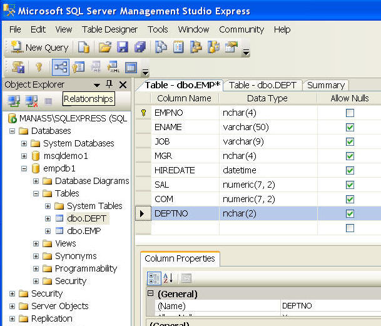This screenshot has height=326, width=381.
Task: Click the new file icon beside New Query
Action: point(84,47)
